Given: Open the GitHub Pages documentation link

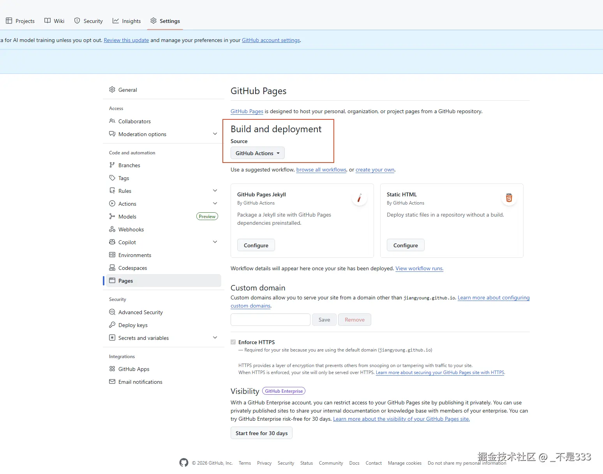Looking at the screenshot, I should point(247,111).
